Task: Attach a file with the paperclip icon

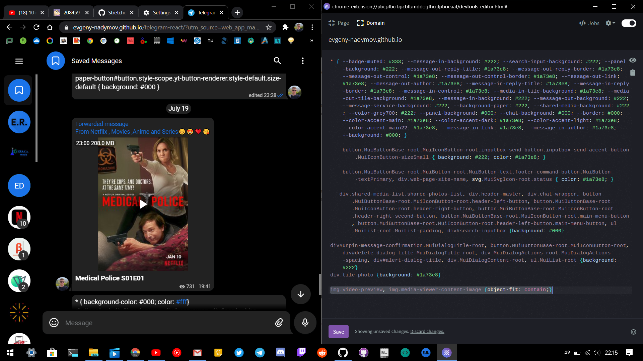Action: (x=279, y=323)
